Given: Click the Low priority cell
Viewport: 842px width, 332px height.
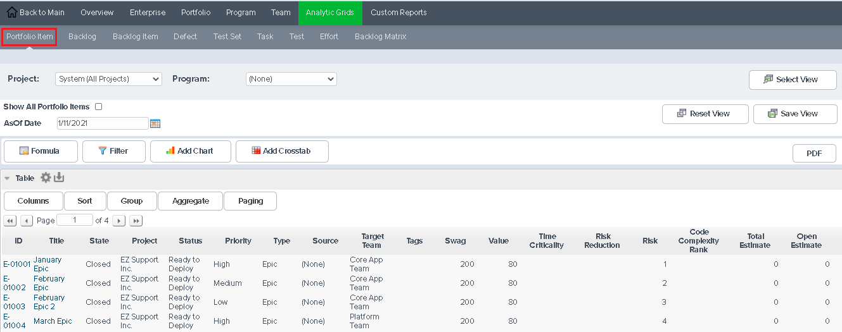Looking at the screenshot, I should point(221,302).
